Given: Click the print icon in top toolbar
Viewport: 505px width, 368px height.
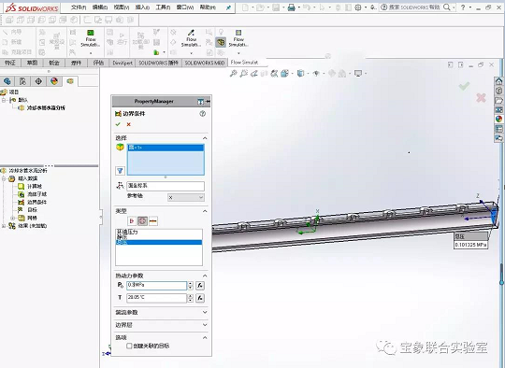Looking at the screenshot, I should [292, 7].
